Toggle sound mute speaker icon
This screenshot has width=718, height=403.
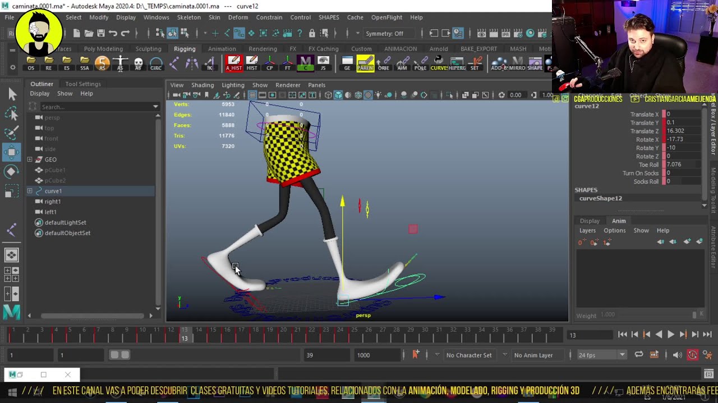pyautogui.click(x=678, y=355)
